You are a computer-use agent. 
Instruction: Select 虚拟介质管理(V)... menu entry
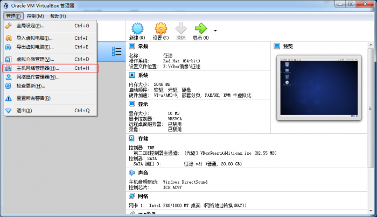pos(50,59)
